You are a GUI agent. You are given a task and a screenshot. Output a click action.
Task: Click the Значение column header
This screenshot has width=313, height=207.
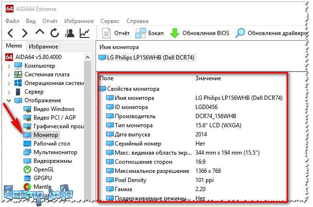(208, 78)
